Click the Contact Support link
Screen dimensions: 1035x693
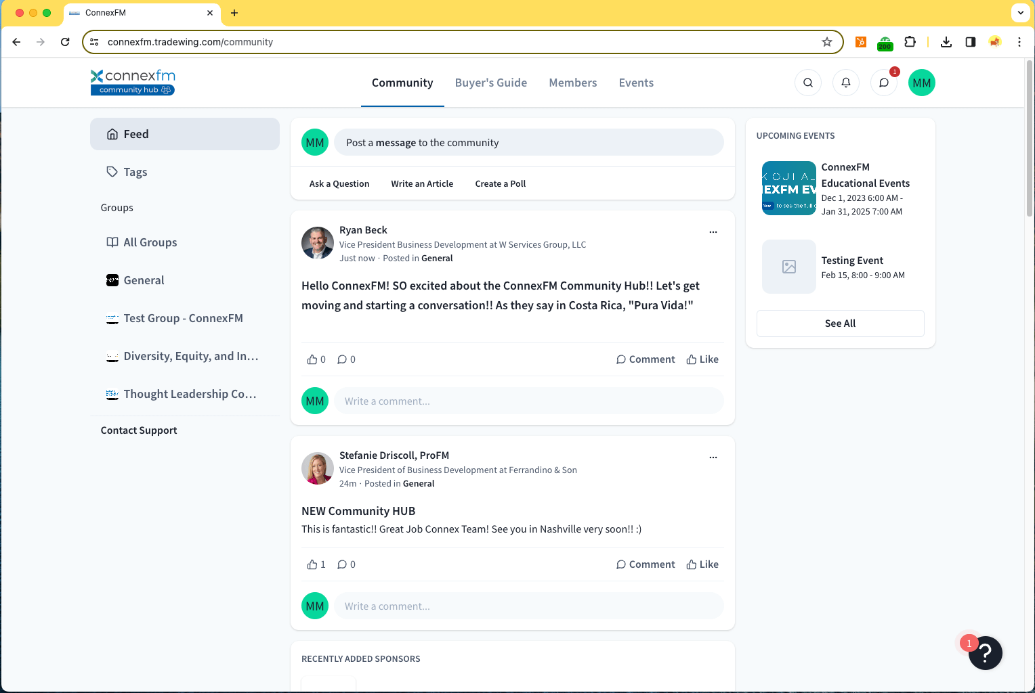139,430
